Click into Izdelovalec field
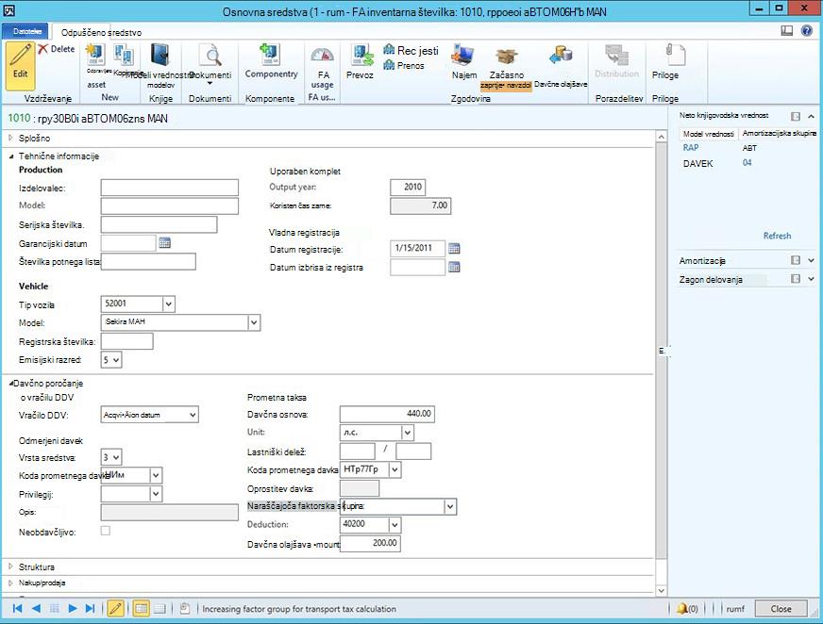The image size is (823, 624). coord(170,188)
